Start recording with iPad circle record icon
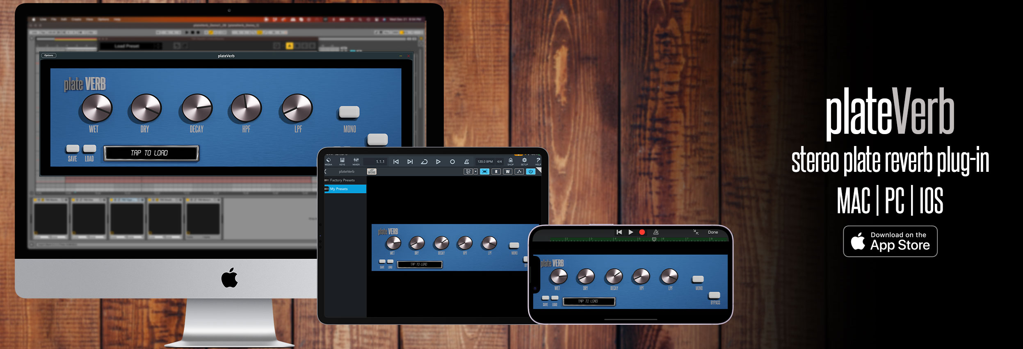The height and width of the screenshot is (349, 1023). pyautogui.click(x=452, y=162)
